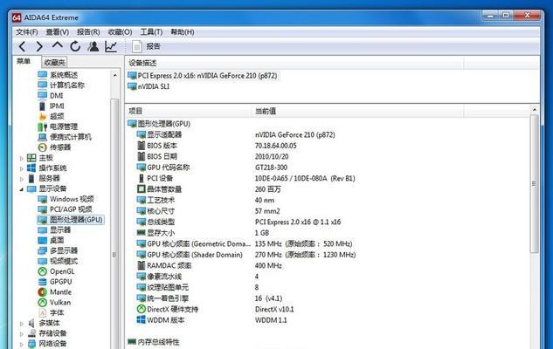Open the 收藏(O) menu

120,32
